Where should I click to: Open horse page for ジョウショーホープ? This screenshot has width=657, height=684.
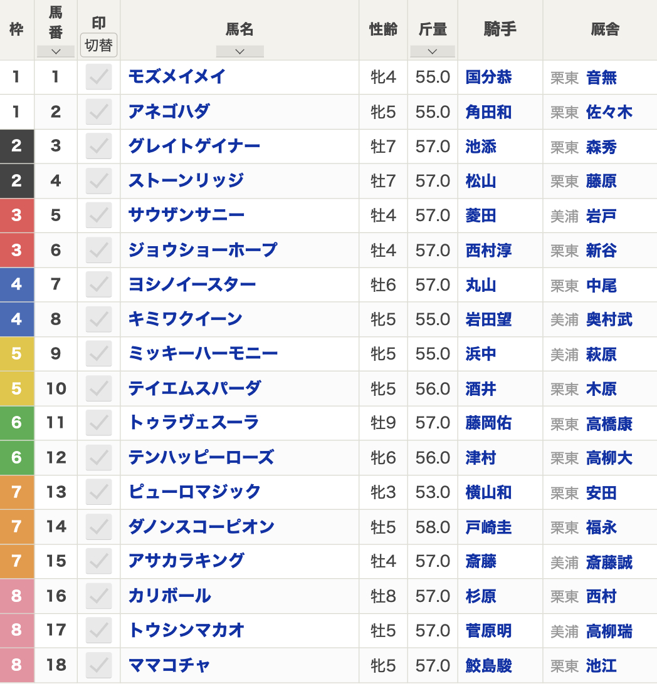(x=202, y=250)
